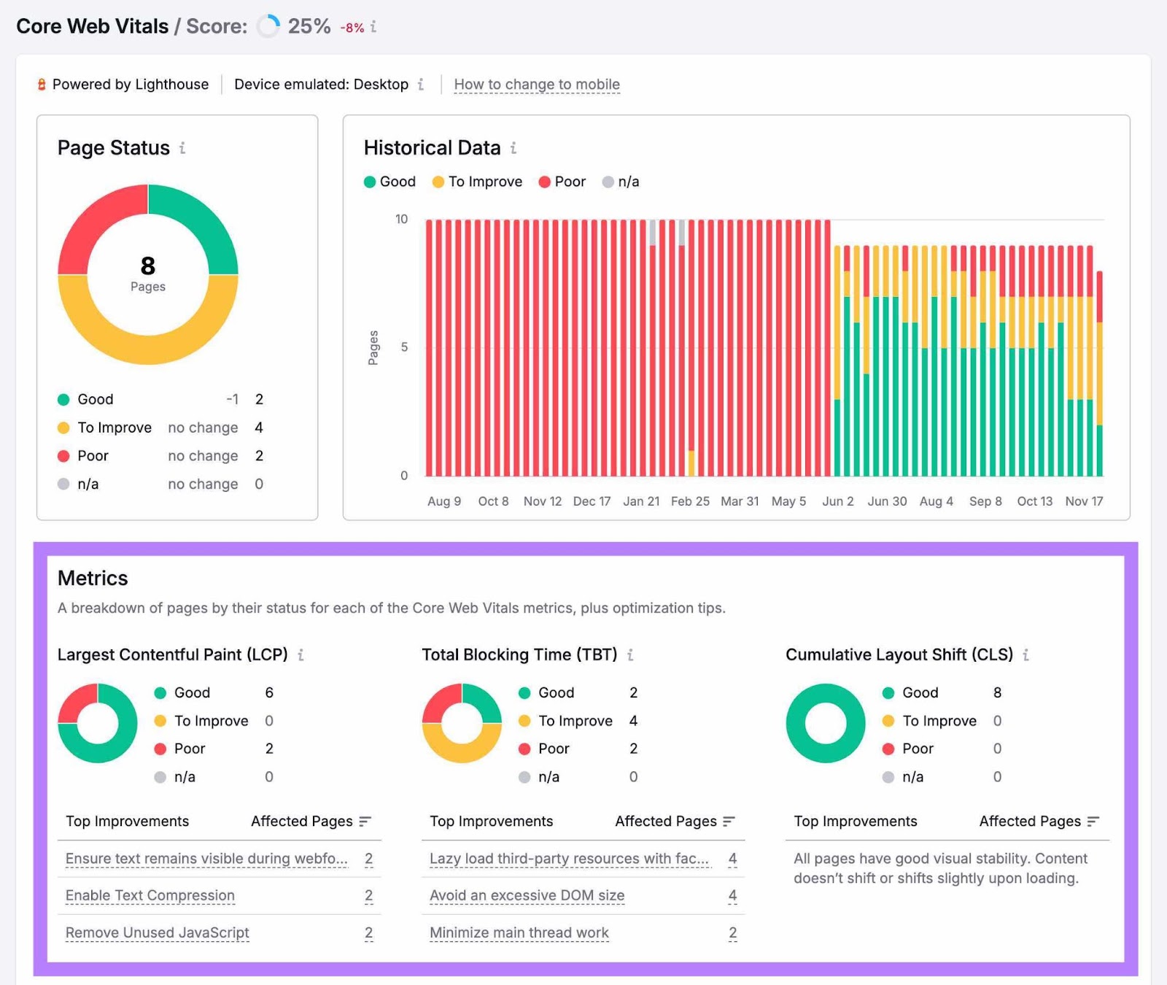1167x985 pixels.
Task: Open Avoid an excessive DOM size improvement
Action: 527,895
